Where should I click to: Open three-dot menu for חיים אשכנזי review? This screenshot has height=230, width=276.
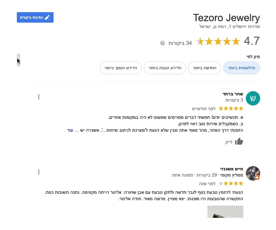coord(39,172)
